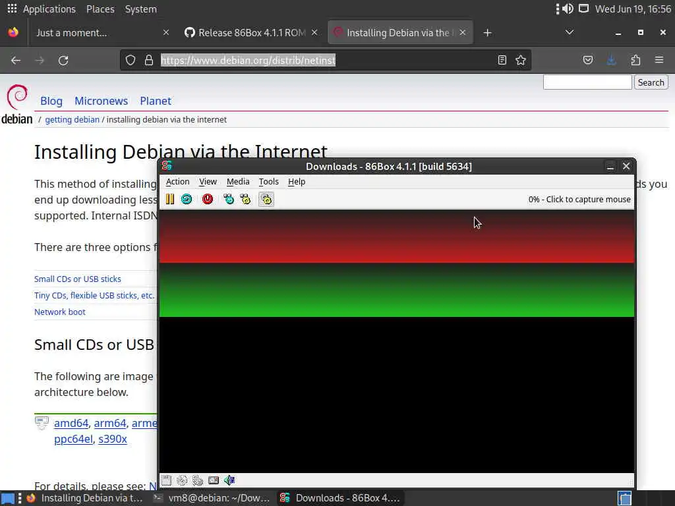
Task: Open a new Firefox tab
Action: tap(487, 33)
